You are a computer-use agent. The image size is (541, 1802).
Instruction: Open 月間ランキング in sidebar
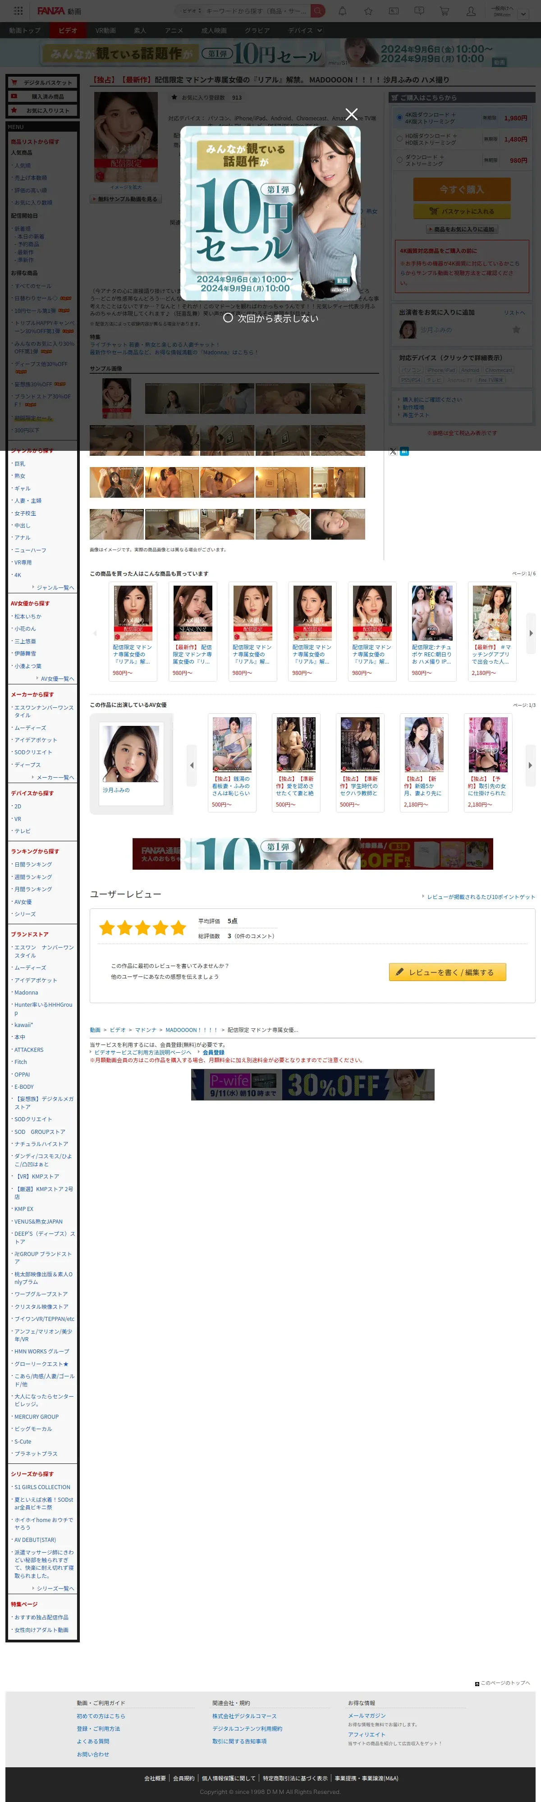[x=33, y=889]
